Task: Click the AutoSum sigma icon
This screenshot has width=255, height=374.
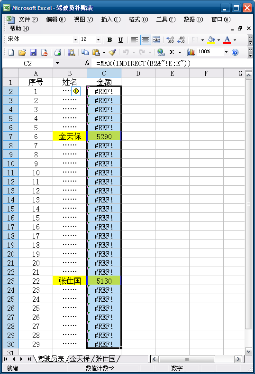Action: tap(172, 52)
